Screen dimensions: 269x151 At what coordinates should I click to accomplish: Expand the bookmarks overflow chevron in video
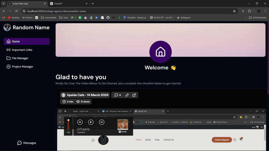(x=245, y=122)
